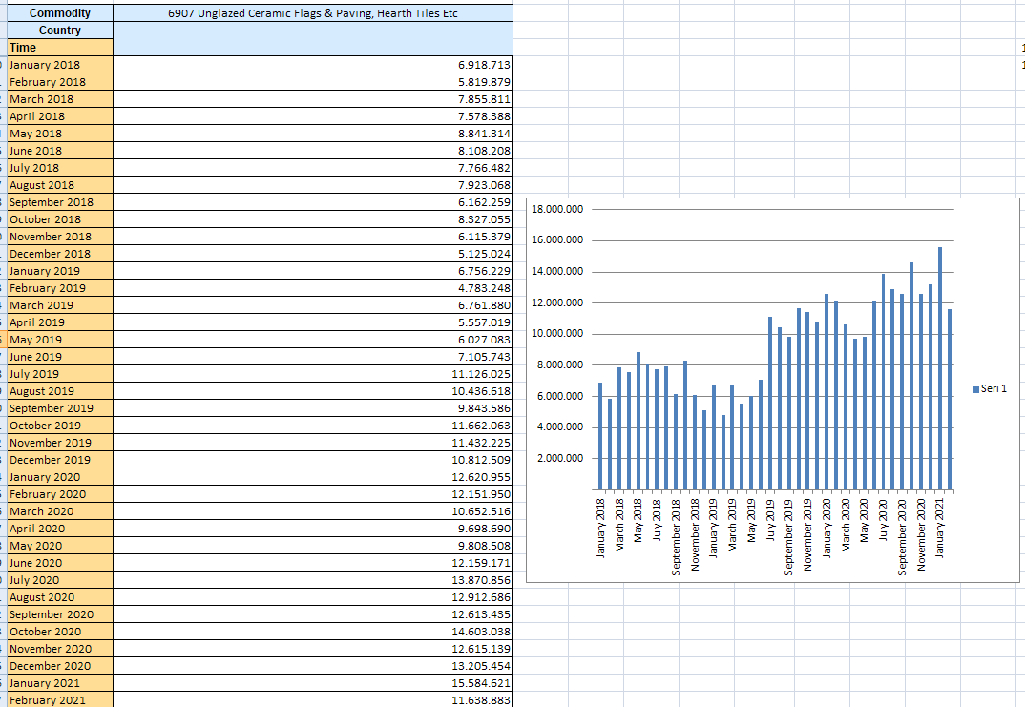The width and height of the screenshot is (1025, 707).
Task: Click the Seri 1 chart legend entry
Action: (990, 388)
